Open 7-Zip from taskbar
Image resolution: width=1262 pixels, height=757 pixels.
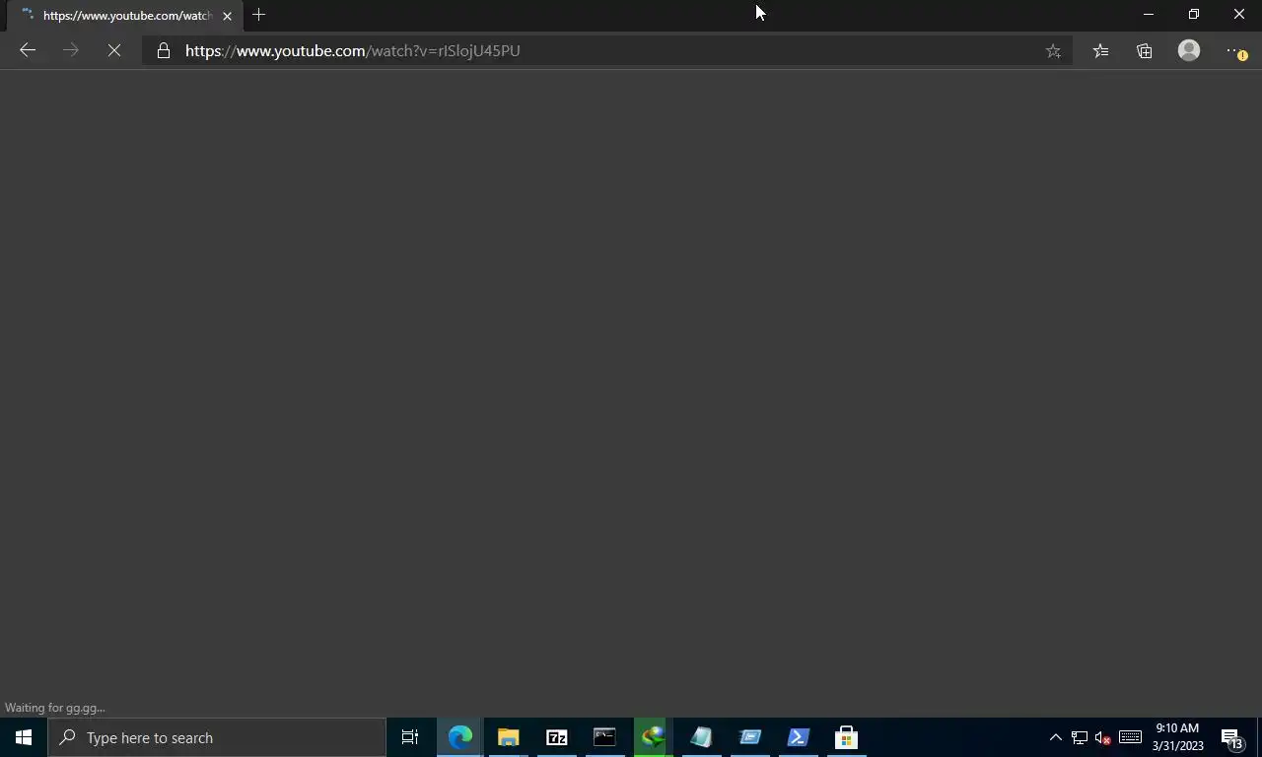(x=557, y=737)
